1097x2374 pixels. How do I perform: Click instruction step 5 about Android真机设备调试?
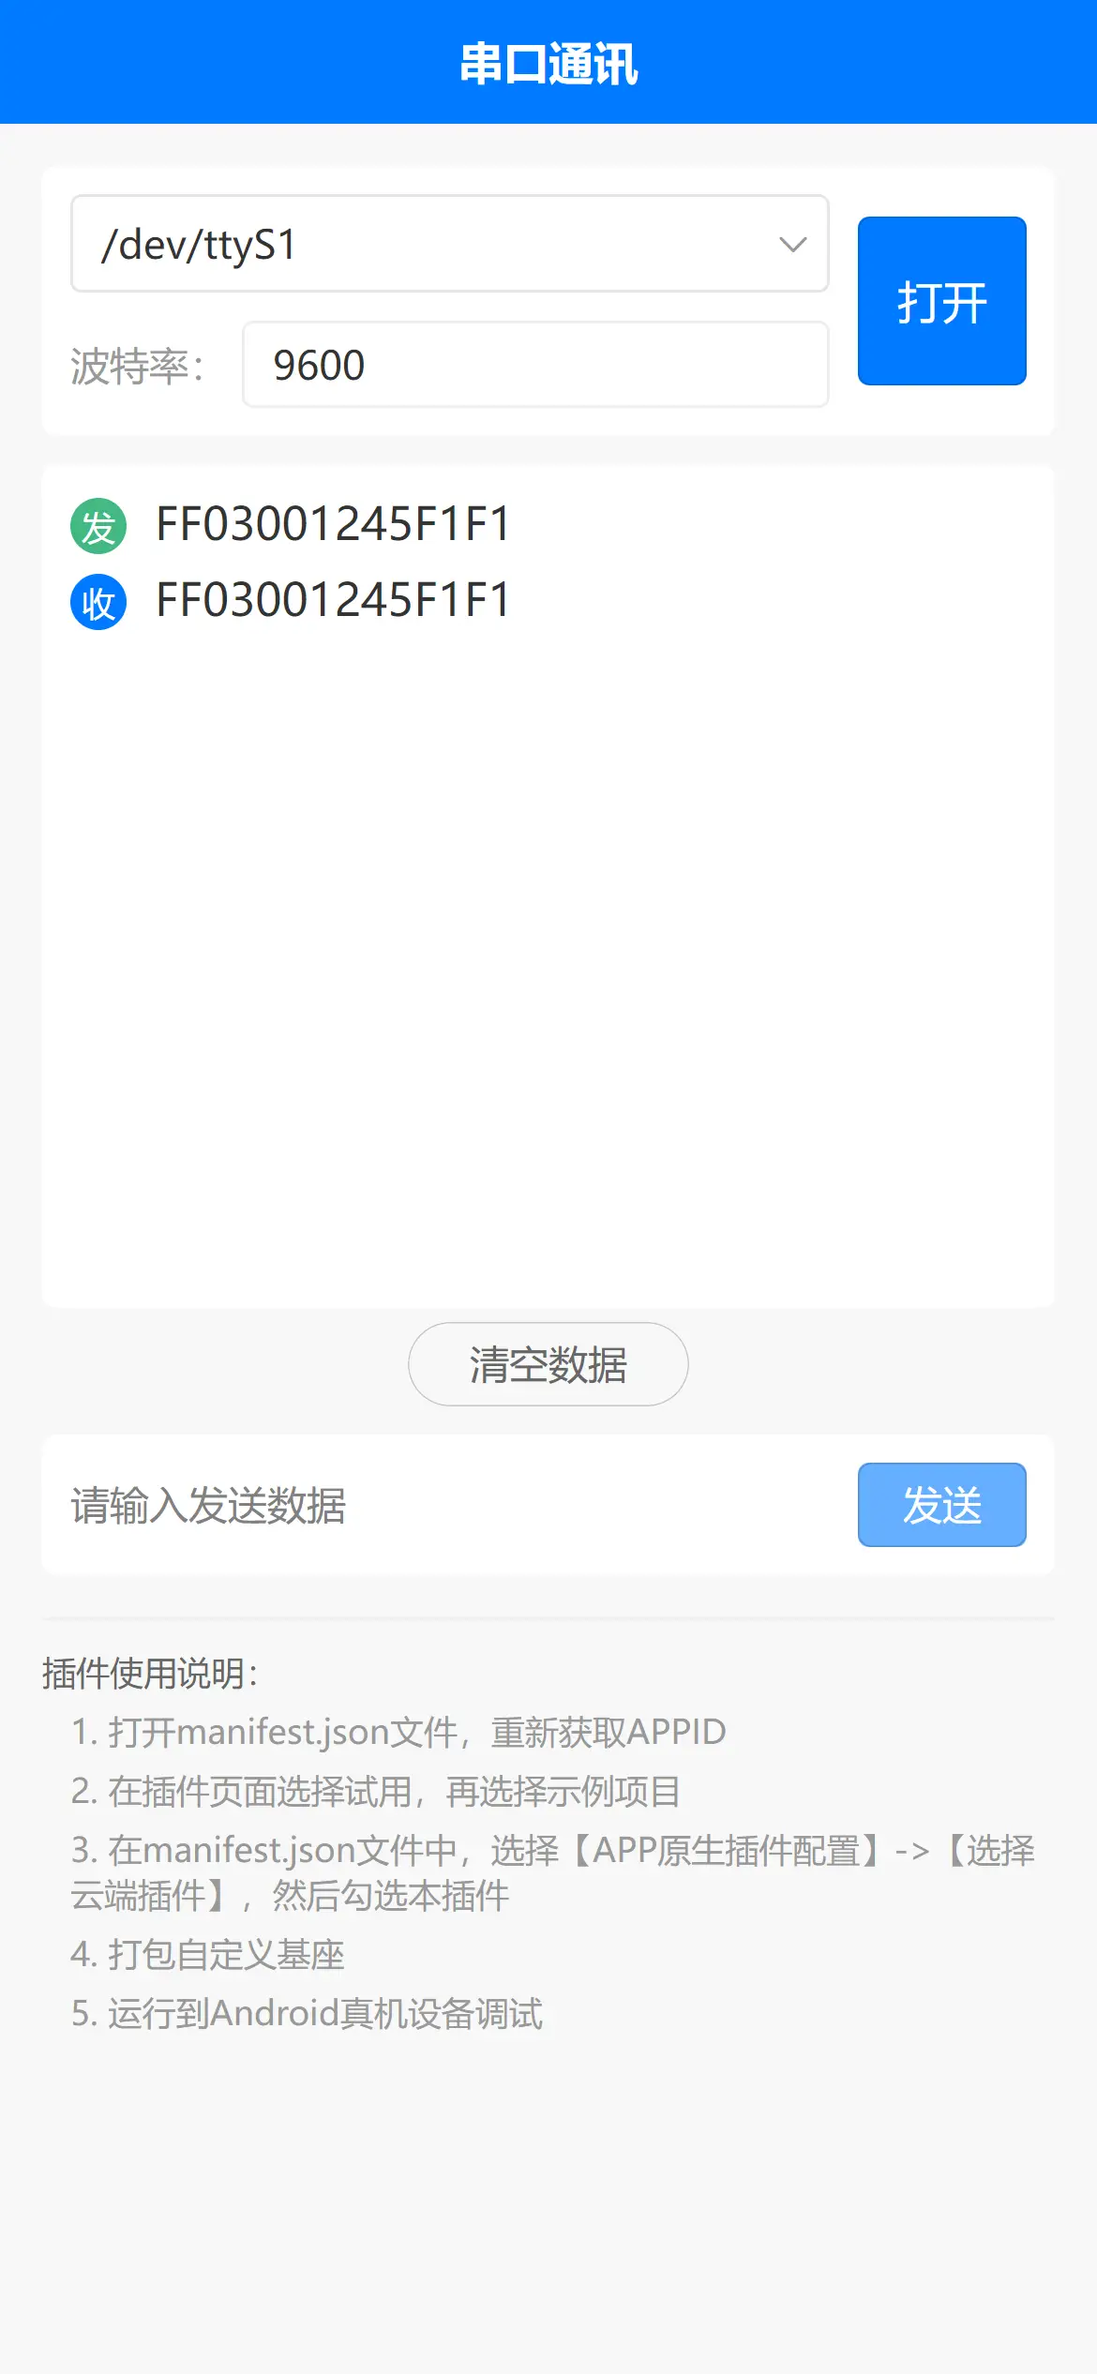tap(307, 2014)
